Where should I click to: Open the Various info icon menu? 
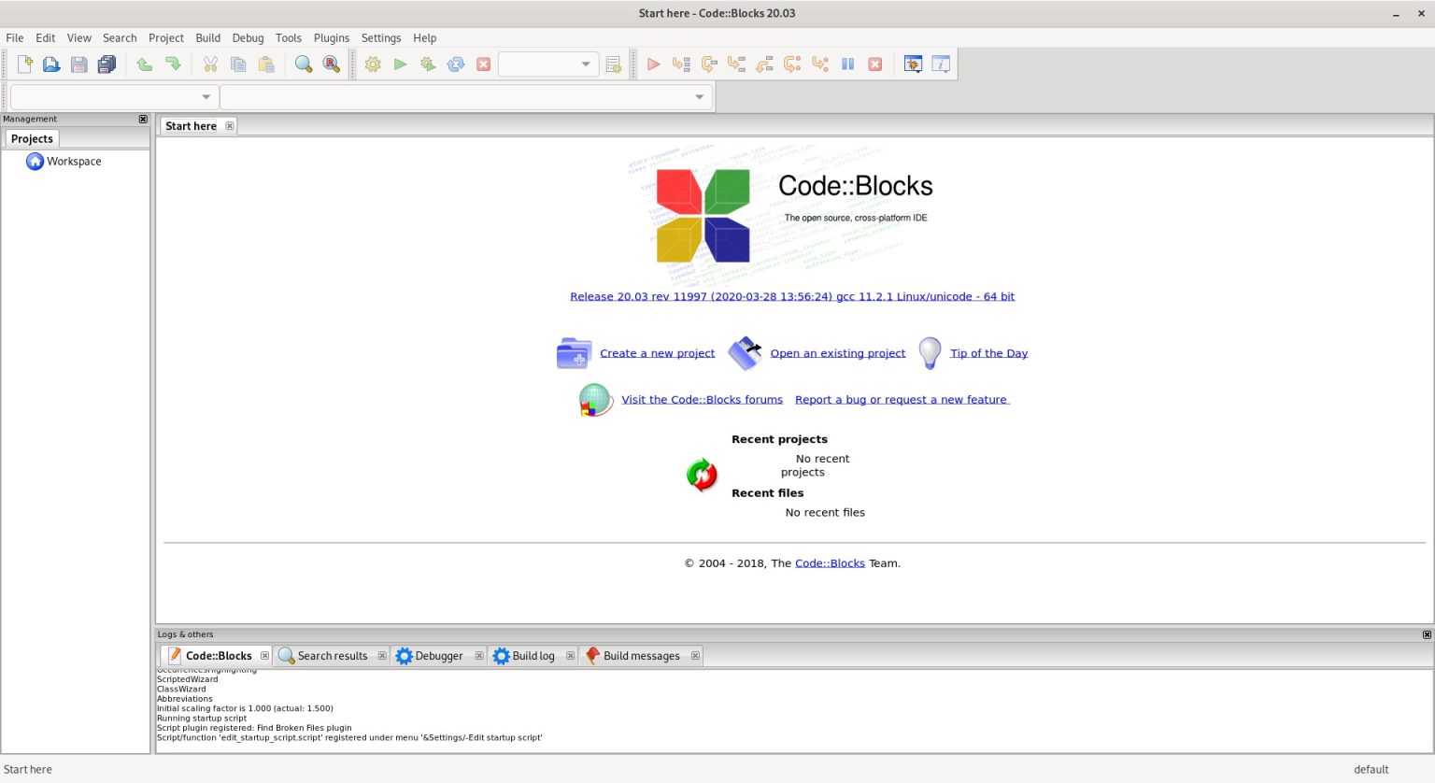941,64
